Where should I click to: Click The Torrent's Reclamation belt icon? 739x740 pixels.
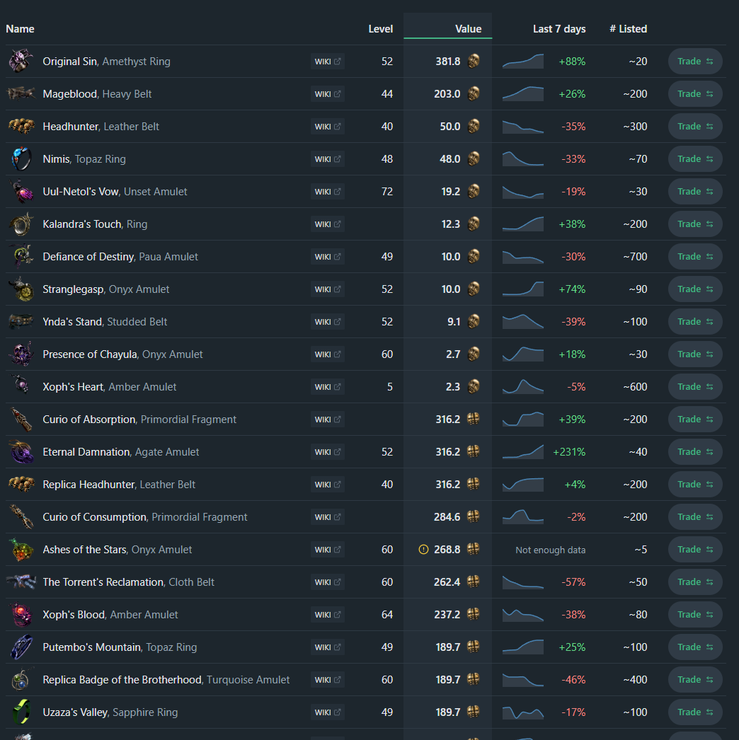tap(21, 582)
